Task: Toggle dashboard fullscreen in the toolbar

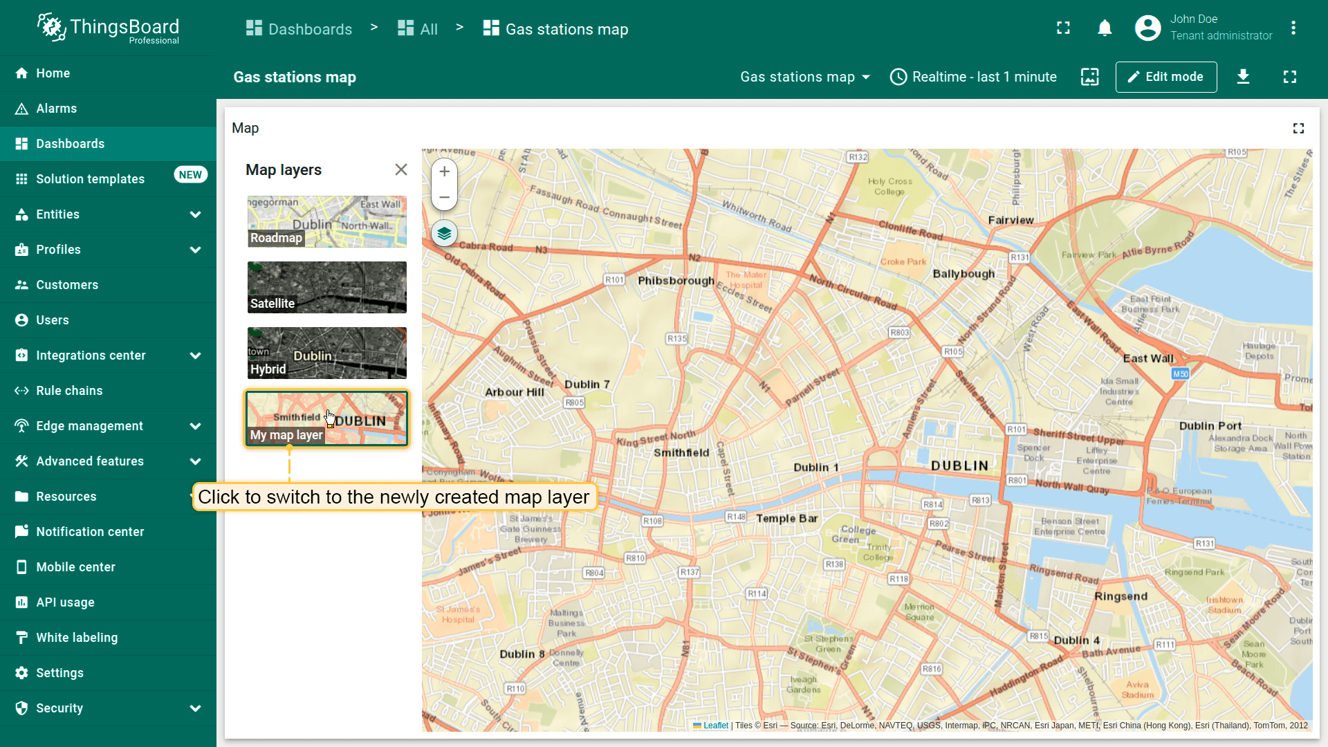Action: (1289, 77)
